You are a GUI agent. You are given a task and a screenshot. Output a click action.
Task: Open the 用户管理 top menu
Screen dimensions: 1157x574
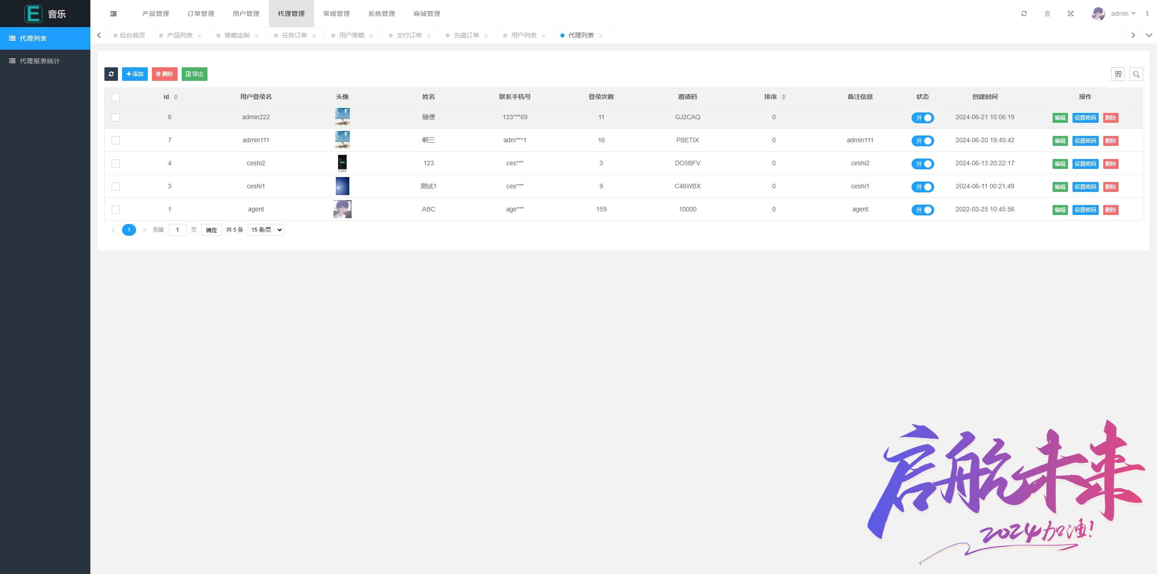click(246, 14)
